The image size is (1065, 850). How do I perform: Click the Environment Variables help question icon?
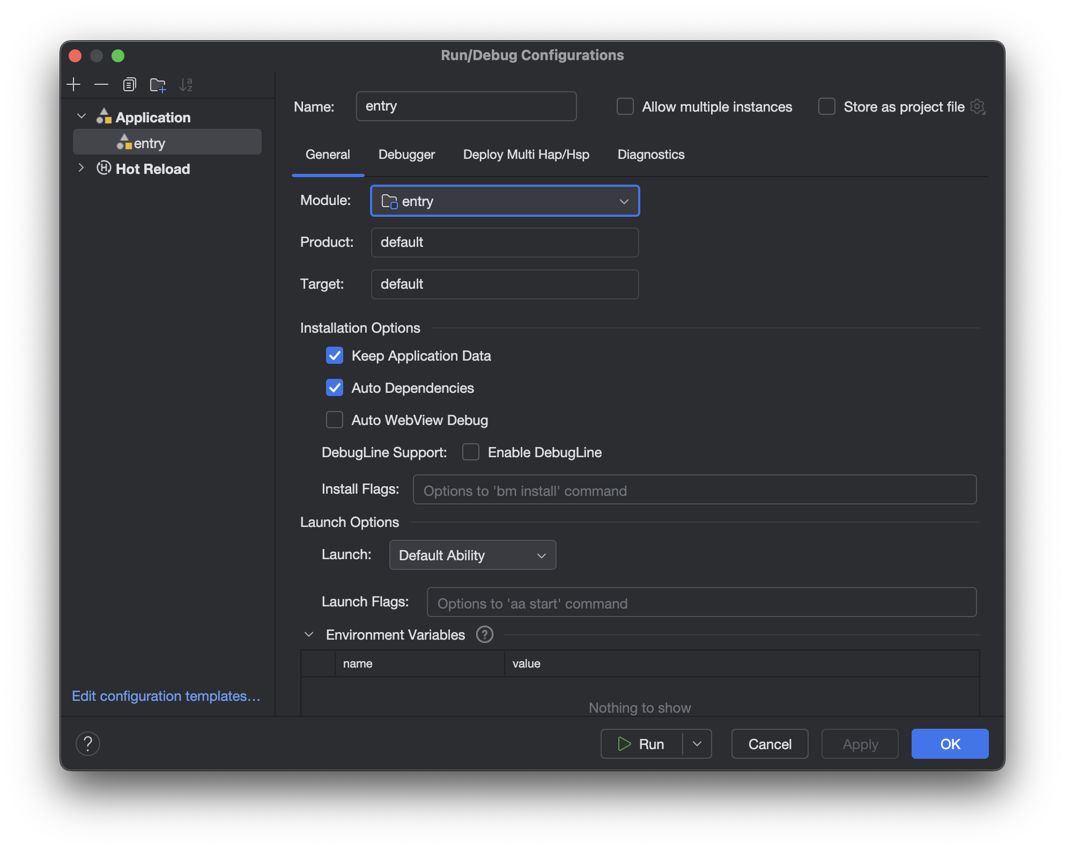pos(484,635)
